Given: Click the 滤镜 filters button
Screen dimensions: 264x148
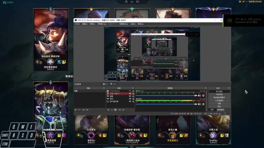Looking at the screenshot, I should (113, 84).
